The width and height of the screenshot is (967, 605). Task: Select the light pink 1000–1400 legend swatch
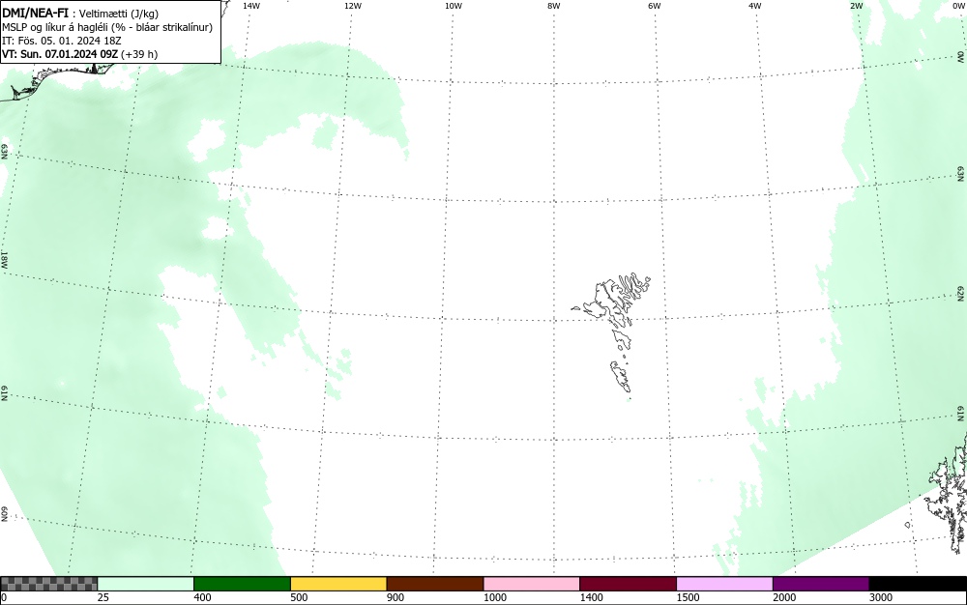pos(532,584)
